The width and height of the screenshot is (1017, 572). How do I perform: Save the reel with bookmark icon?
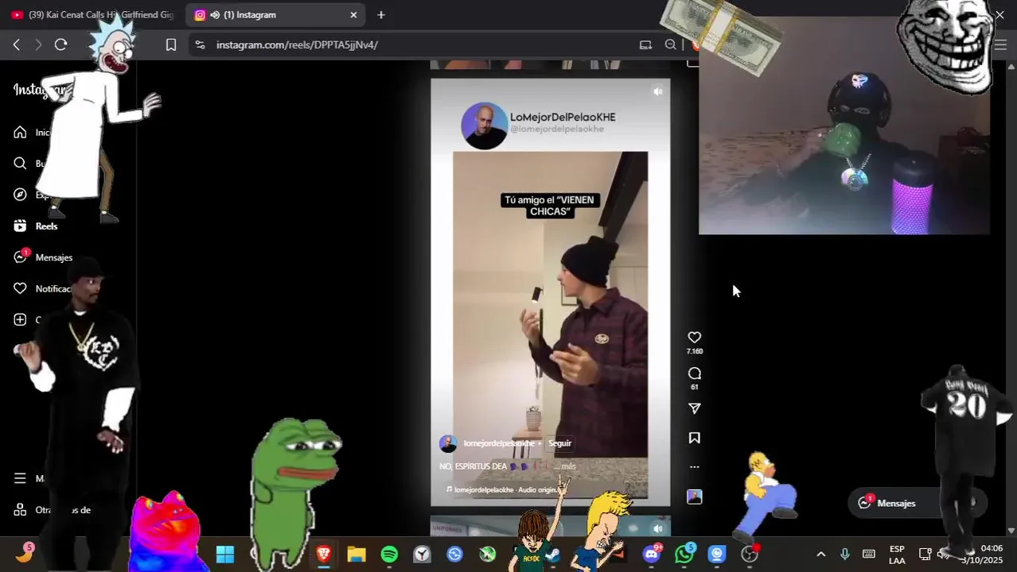pos(694,438)
